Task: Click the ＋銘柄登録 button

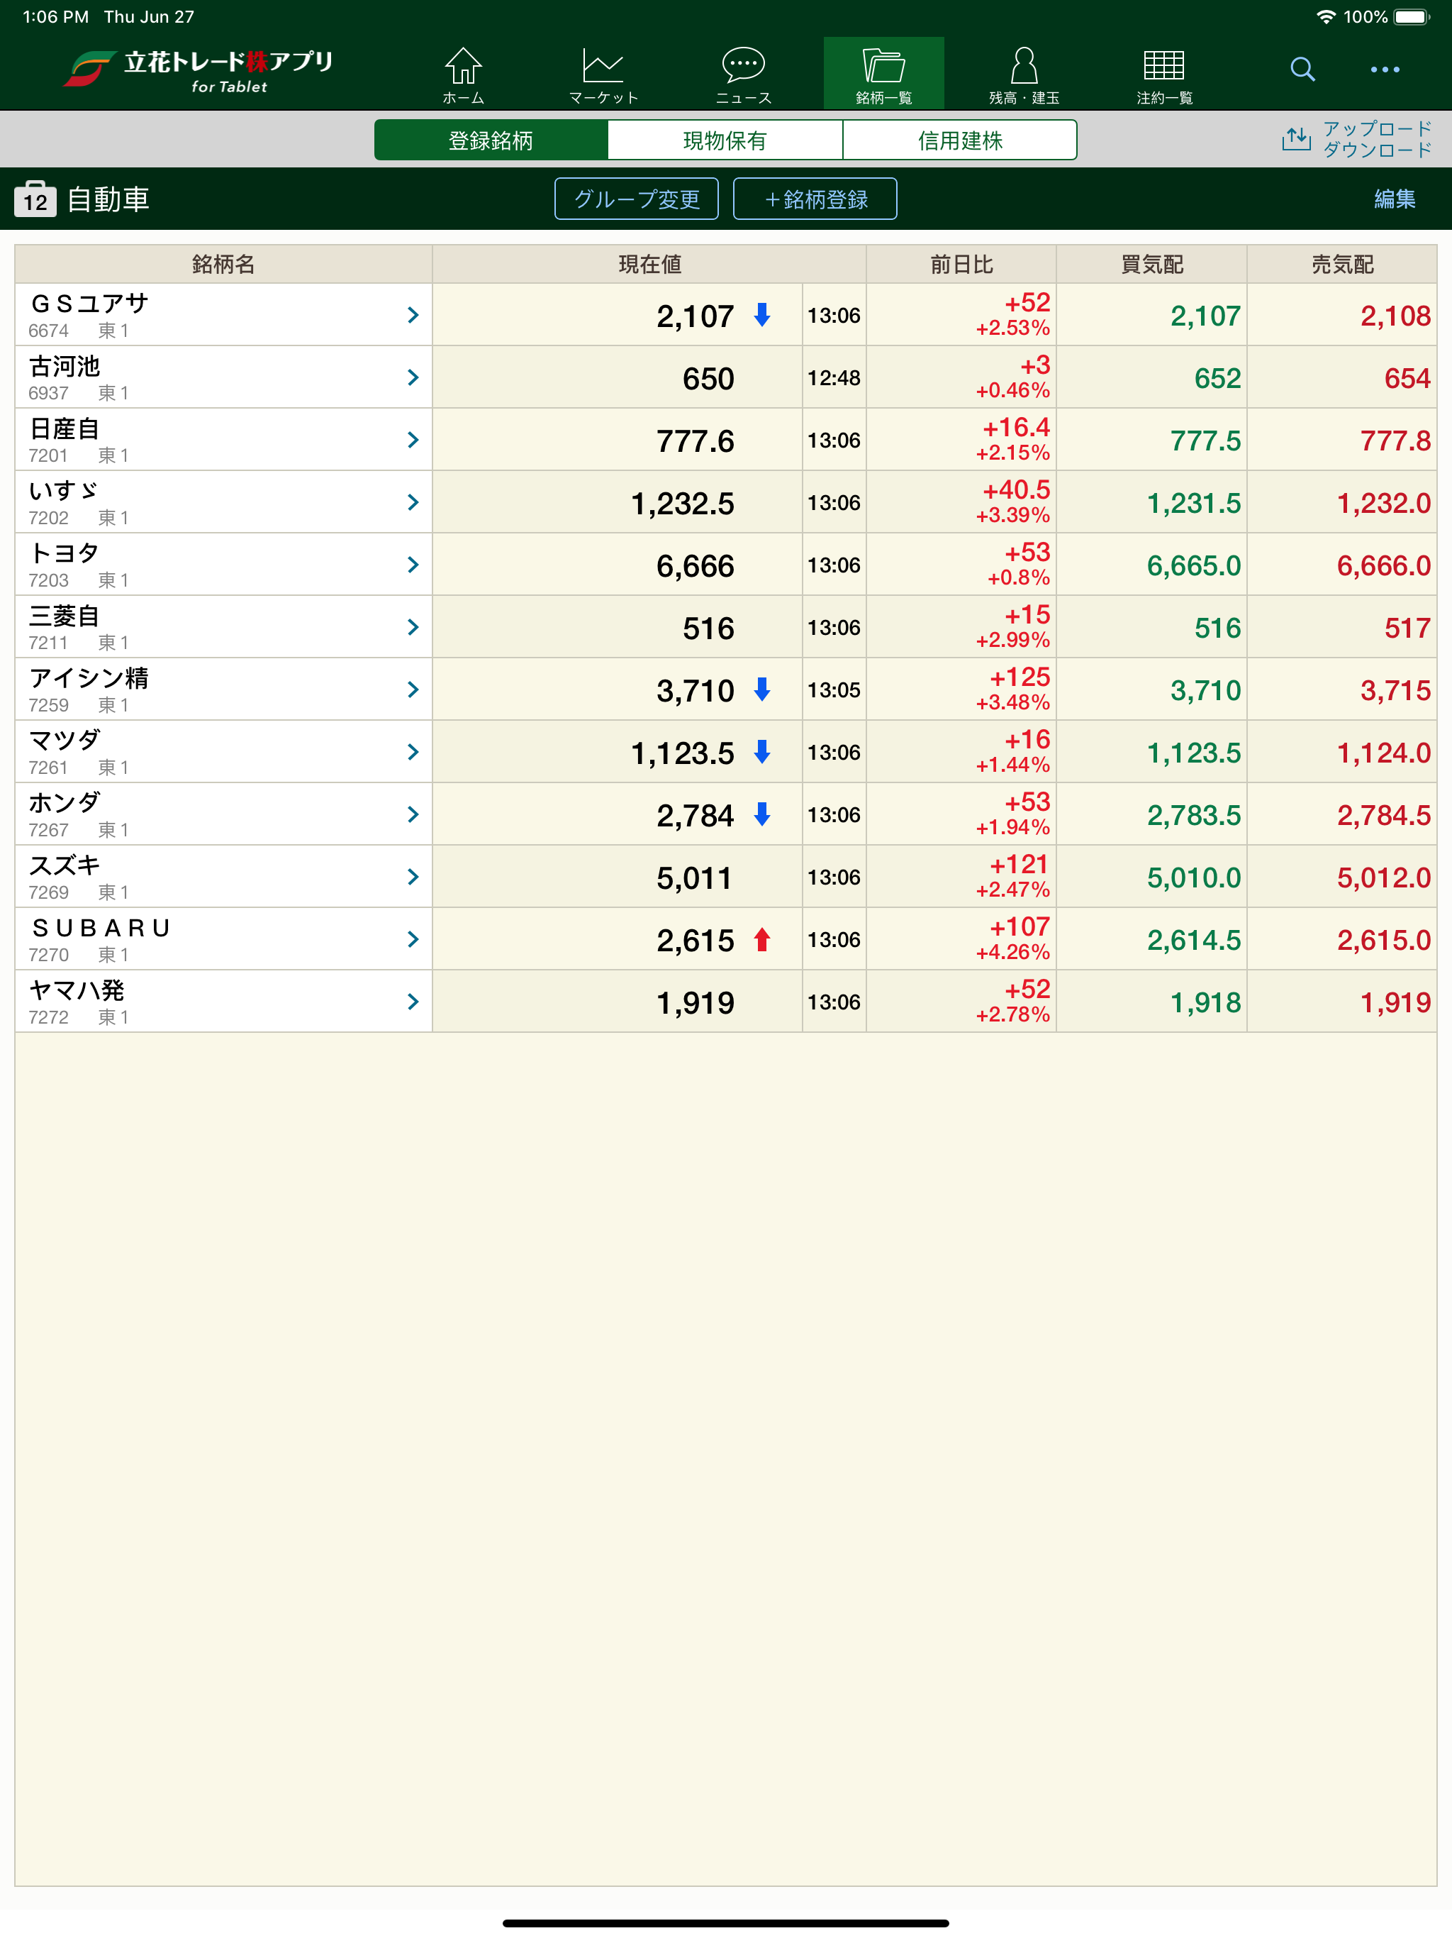Action: click(x=815, y=199)
